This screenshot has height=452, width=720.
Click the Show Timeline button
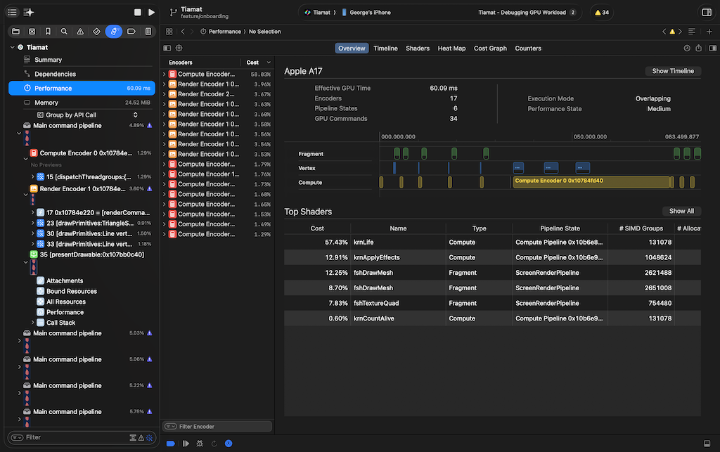click(x=673, y=71)
